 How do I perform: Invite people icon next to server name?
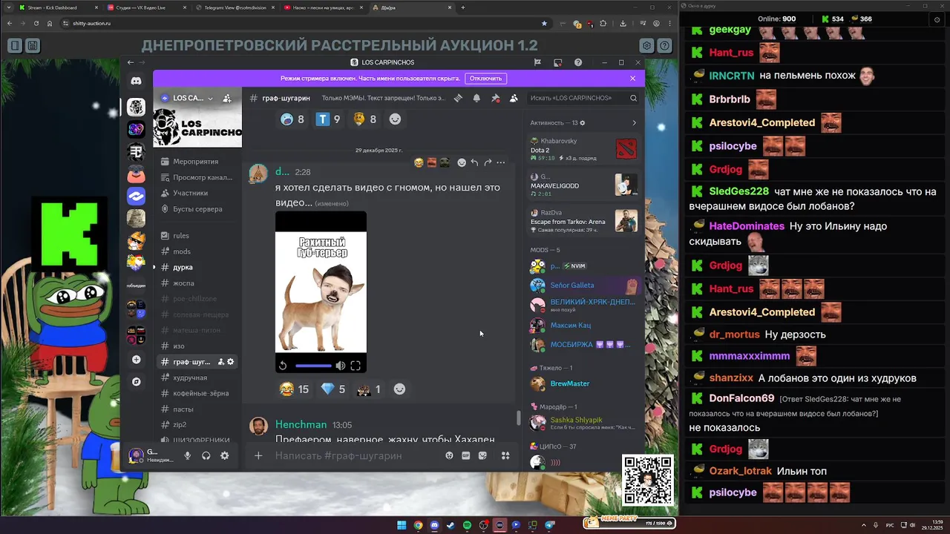tap(227, 98)
